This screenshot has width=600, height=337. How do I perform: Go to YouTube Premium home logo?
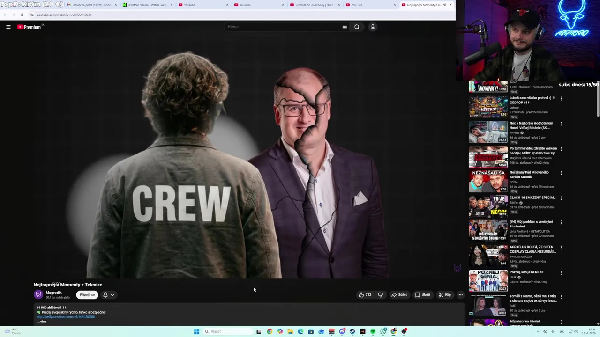pyautogui.click(x=29, y=27)
